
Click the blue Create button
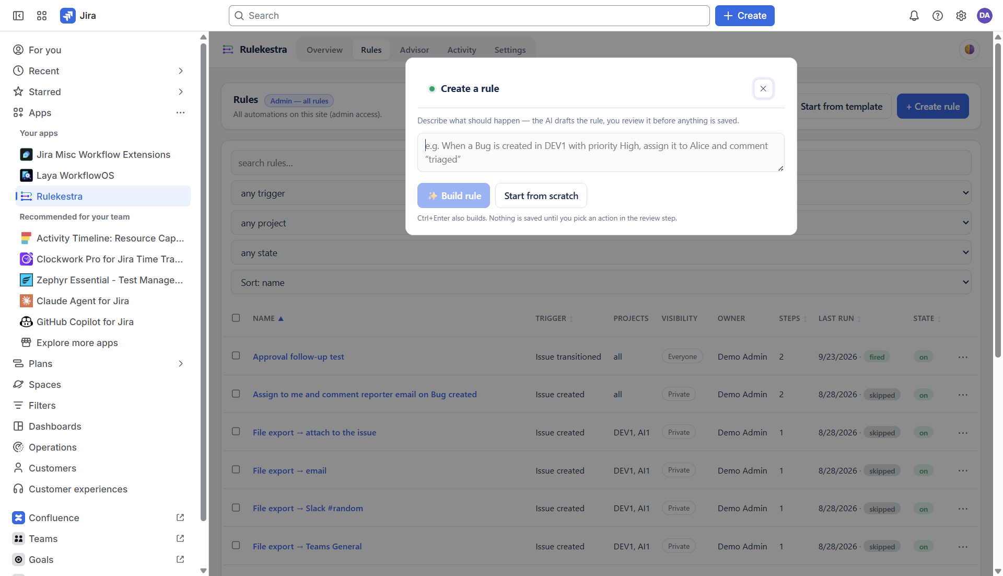[744, 16]
